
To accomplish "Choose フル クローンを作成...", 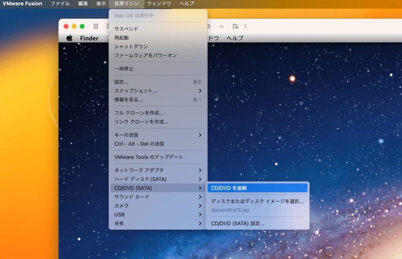I will [158, 113].
